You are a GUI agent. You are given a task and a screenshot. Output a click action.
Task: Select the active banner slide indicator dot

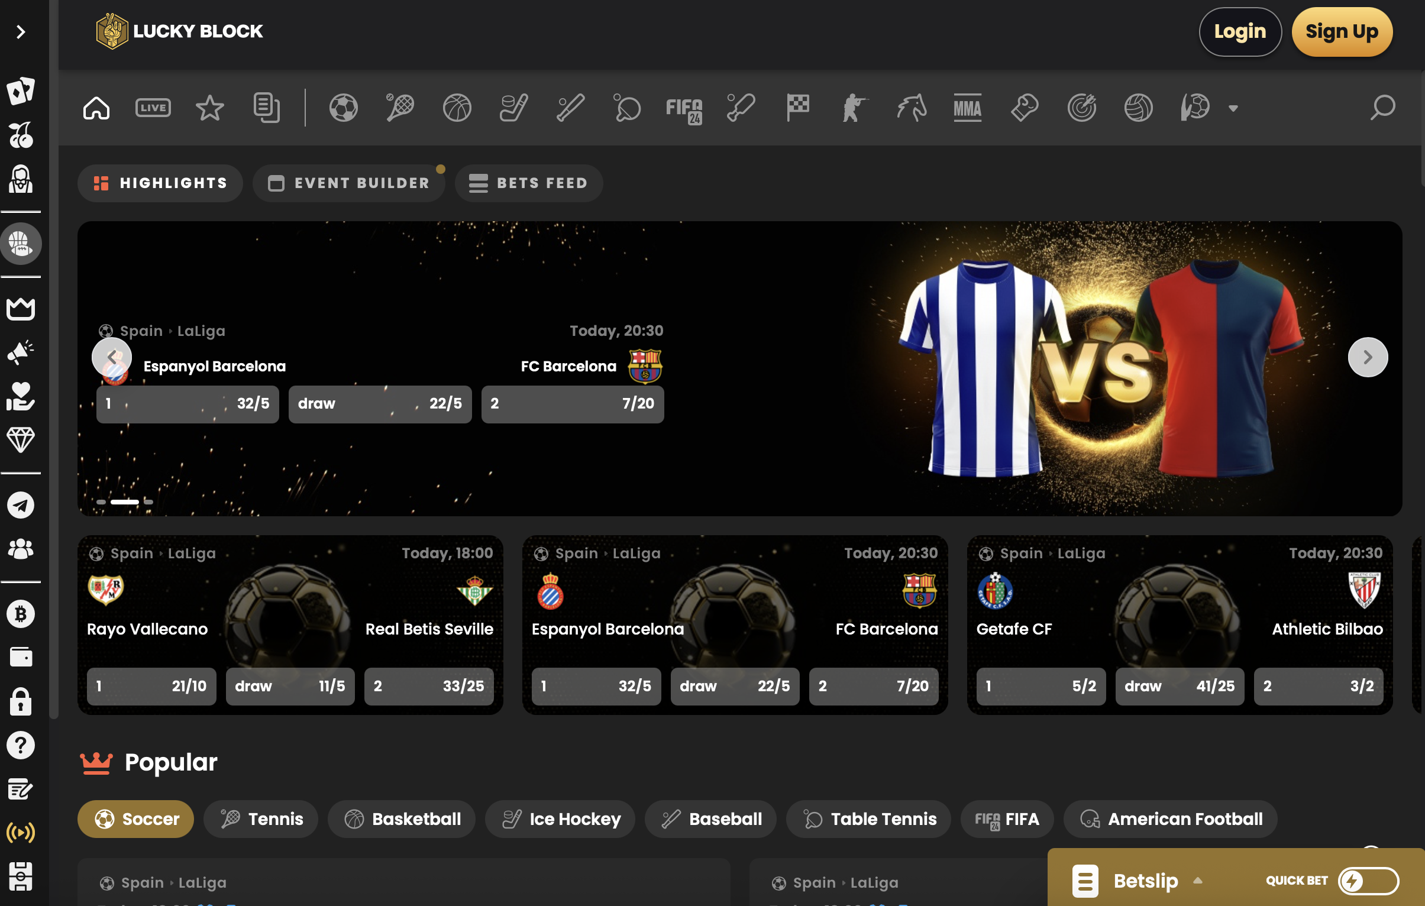(125, 502)
